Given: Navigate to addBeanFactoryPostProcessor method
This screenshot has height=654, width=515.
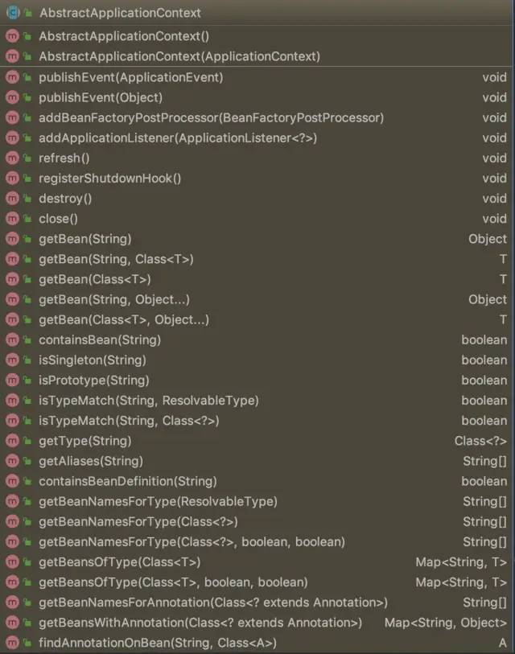Looking at the screenshot, I should (x=211, y=117).
